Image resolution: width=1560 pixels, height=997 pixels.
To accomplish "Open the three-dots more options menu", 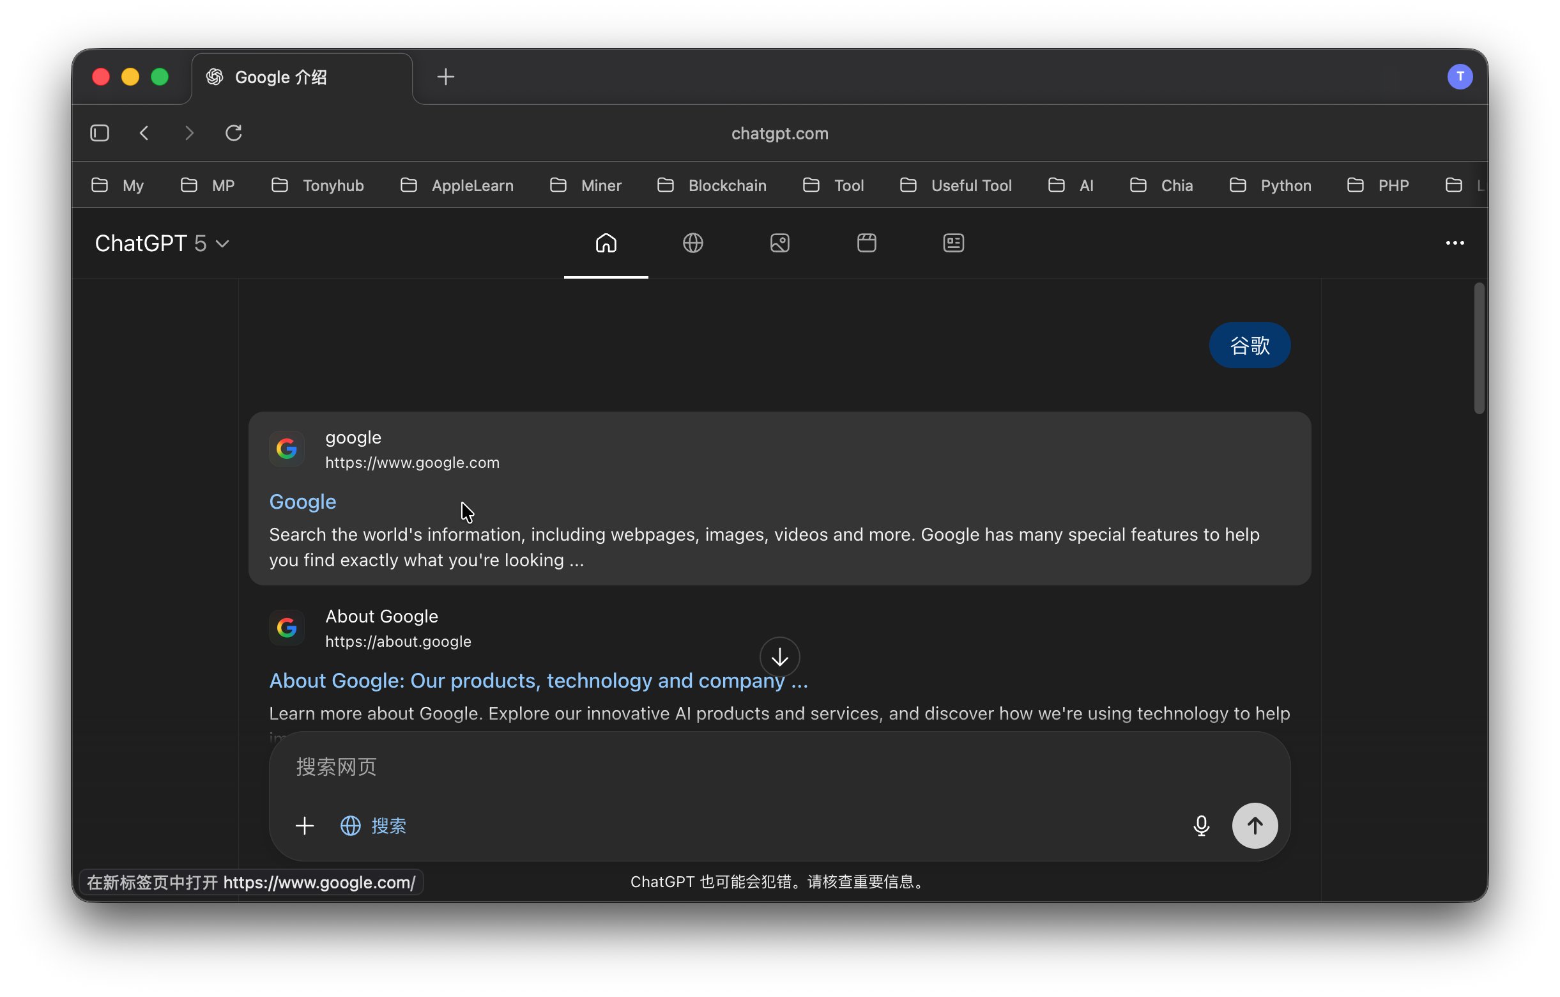I will (x=1455, y=243).
